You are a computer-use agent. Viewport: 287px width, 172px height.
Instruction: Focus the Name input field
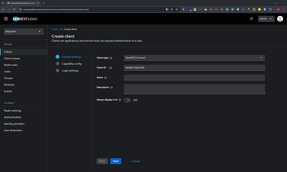click(194, 77)
